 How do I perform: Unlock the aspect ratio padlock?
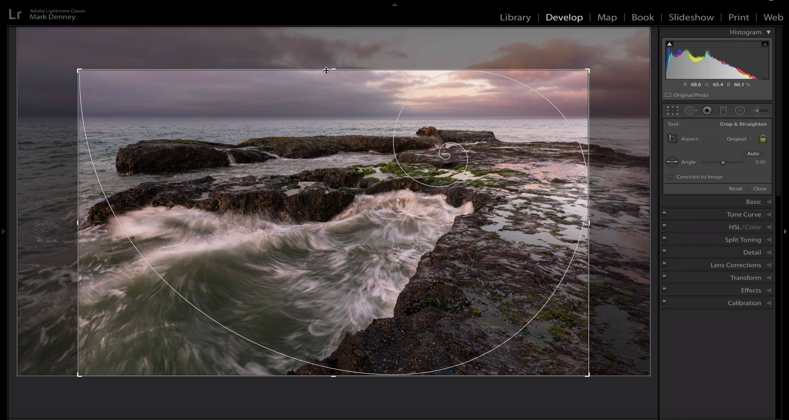point(763,139)
